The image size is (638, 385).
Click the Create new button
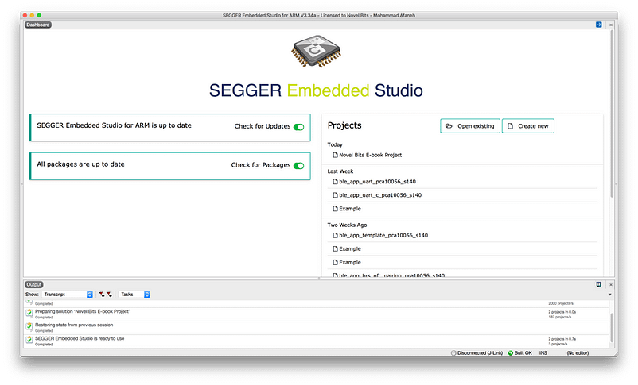point(527,126)
